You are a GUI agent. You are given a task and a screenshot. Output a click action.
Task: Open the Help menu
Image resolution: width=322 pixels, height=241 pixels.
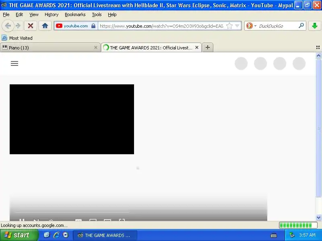(x=112, y=14)
